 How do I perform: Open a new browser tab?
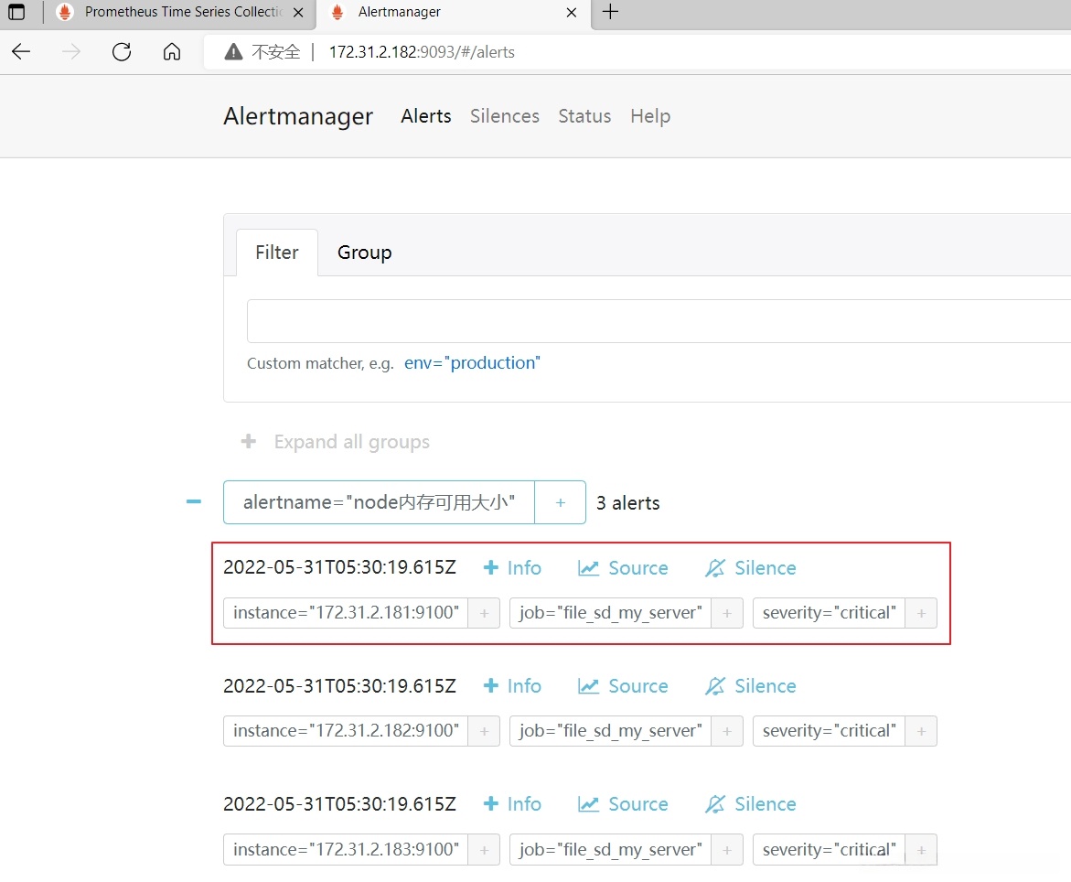[610, 12]
